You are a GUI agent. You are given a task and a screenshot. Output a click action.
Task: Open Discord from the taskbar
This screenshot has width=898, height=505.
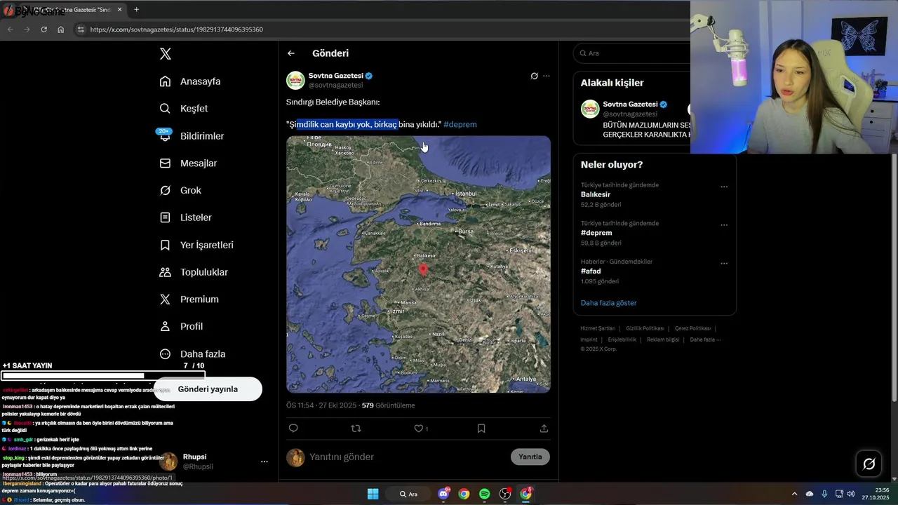[x=443, y=494]
